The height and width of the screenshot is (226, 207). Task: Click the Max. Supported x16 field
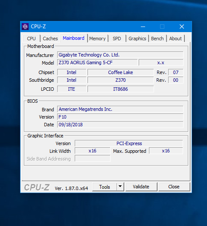(x=166, y=151)
